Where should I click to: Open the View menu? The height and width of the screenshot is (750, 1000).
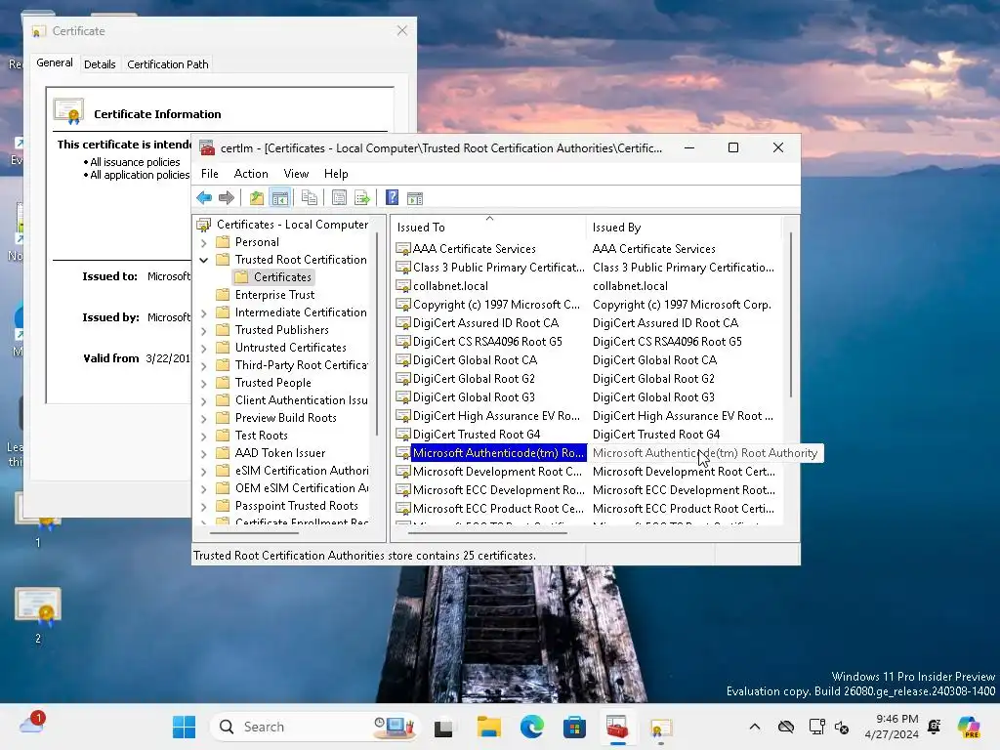(x=296, y=174)
